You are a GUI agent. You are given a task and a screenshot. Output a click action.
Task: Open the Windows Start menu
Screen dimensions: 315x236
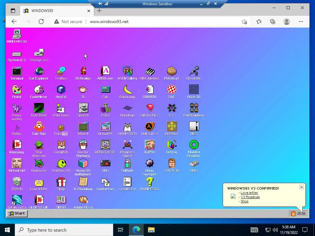[7, 230]
